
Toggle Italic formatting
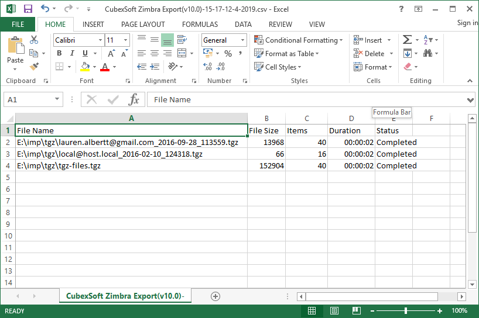tap(71, 54)
